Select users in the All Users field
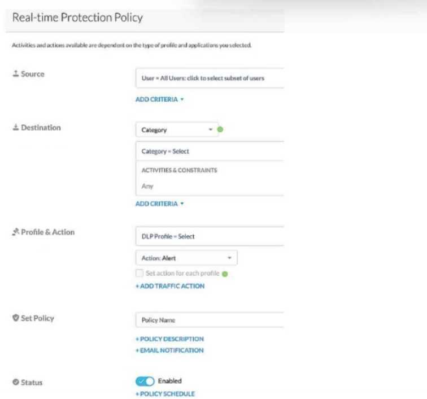 209,78
